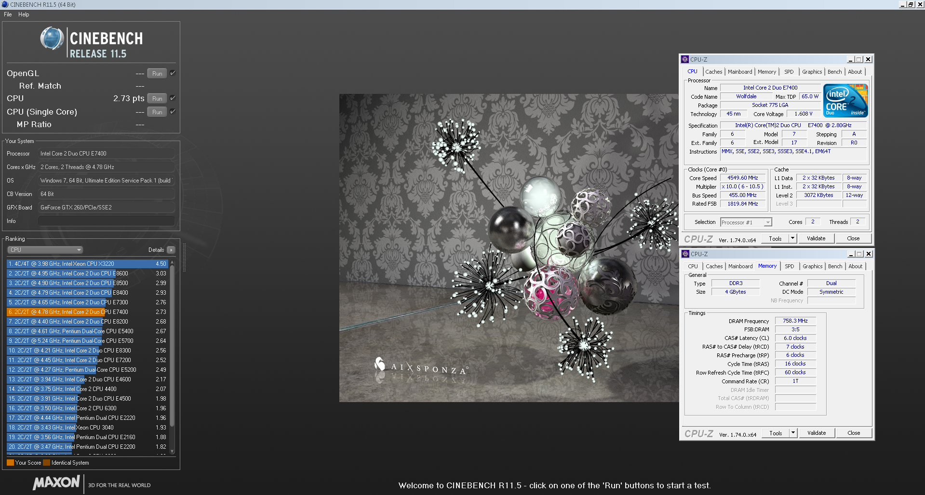This screenshot has height=495, width=925.
Task: Click the rendered AIXSPONZA scene image
Action: (x=509, y=248)
